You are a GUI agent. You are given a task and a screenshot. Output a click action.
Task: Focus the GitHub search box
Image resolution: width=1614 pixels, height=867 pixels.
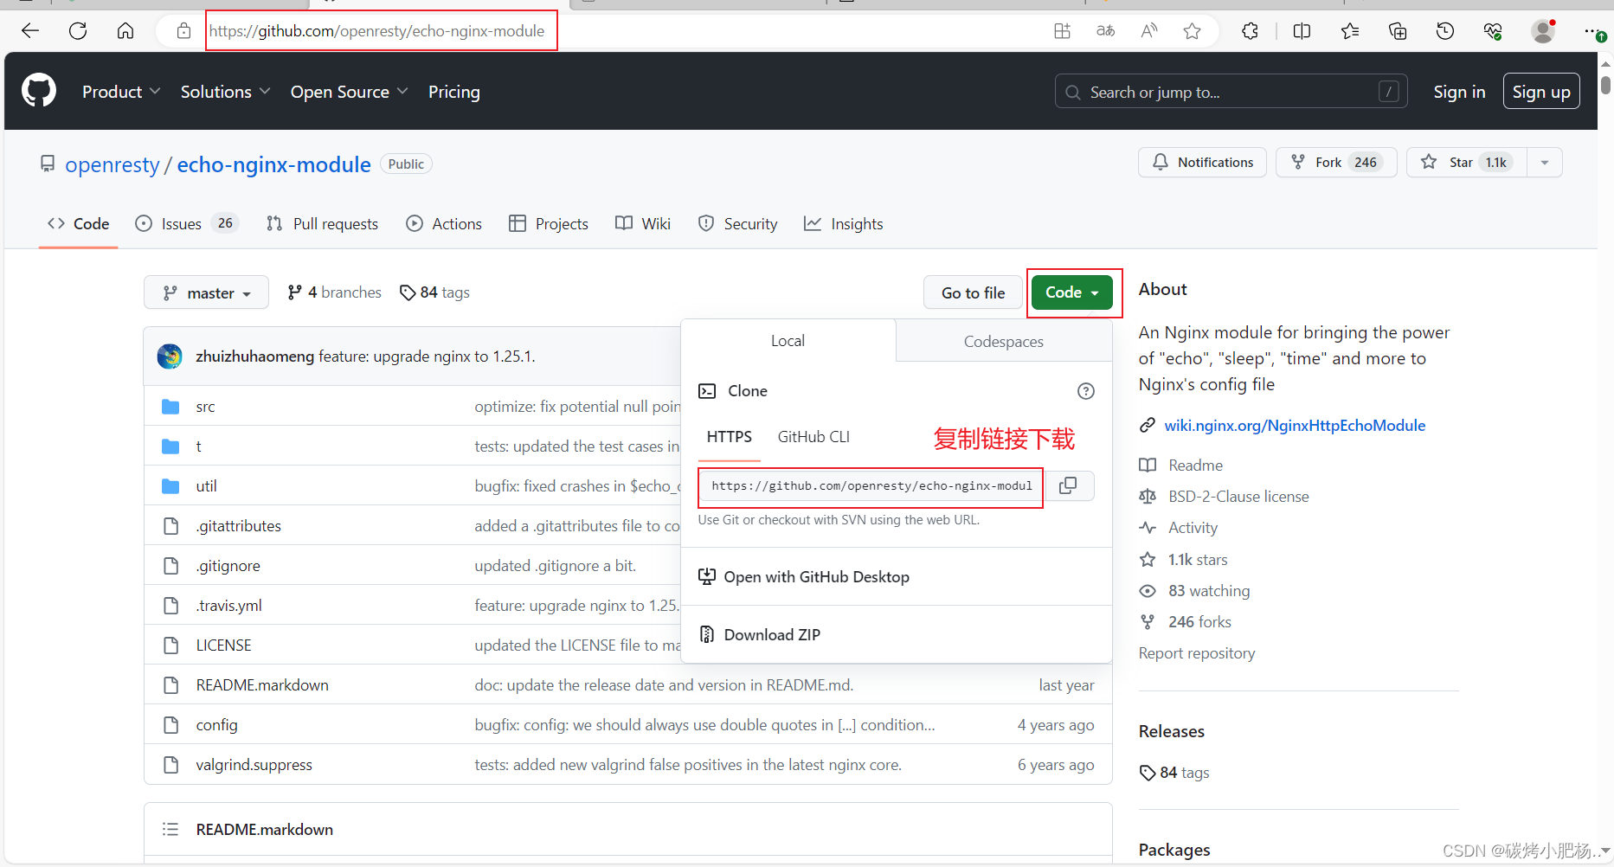1231,92
